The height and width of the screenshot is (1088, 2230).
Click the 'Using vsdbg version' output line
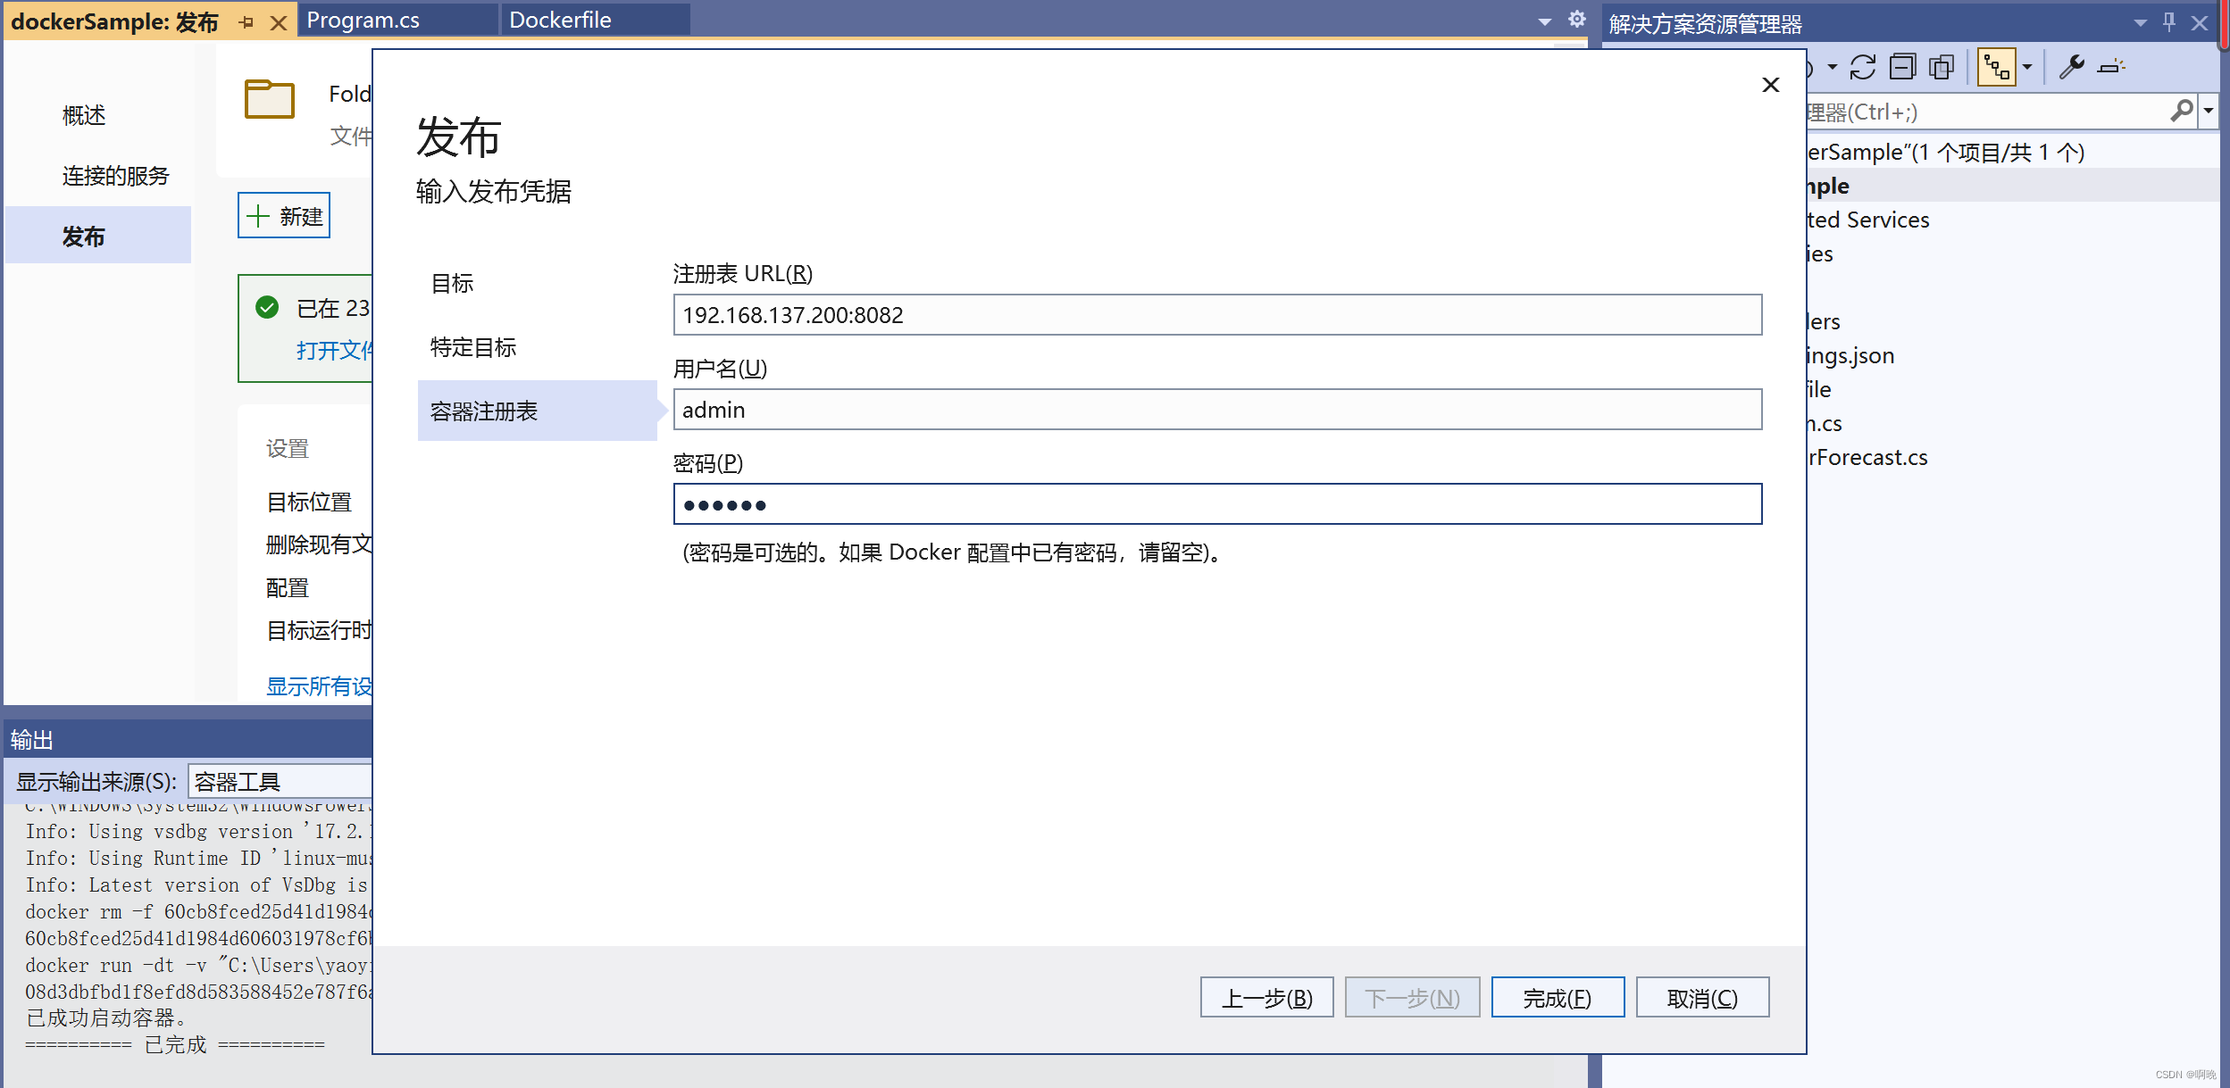tap(197, 831)
